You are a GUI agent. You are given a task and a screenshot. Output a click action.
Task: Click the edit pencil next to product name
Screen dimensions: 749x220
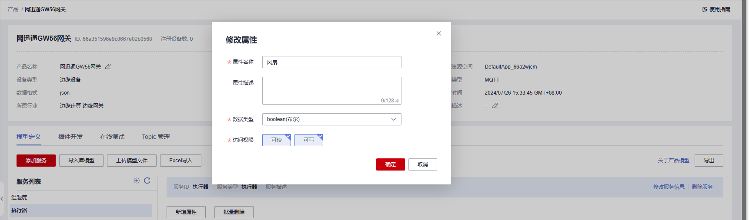click(x=108, y=66)
